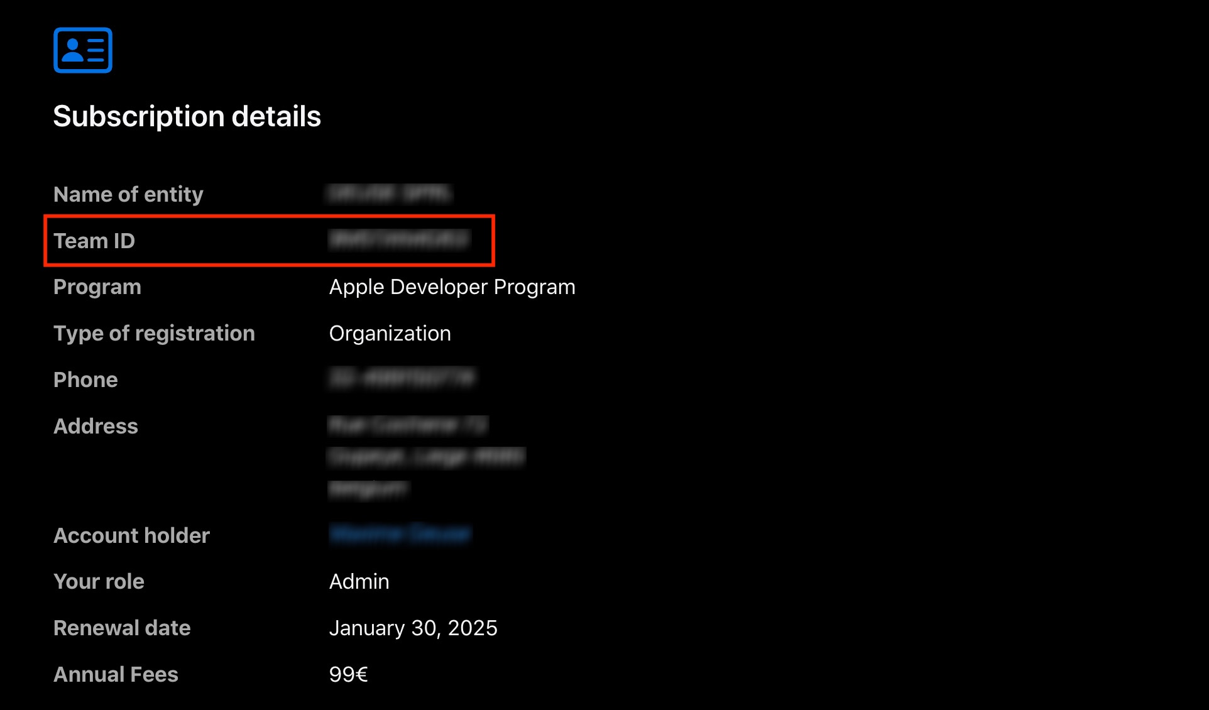This screenshot has height=710, width=1209.
Task: Click the Team ID label
Action: (x=94, y=241)
